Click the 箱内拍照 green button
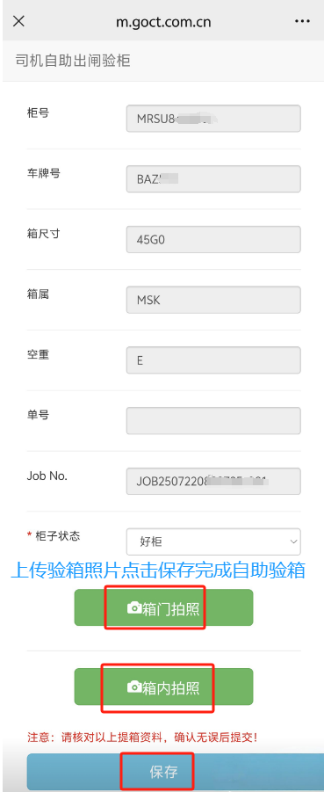 point(163,687)
